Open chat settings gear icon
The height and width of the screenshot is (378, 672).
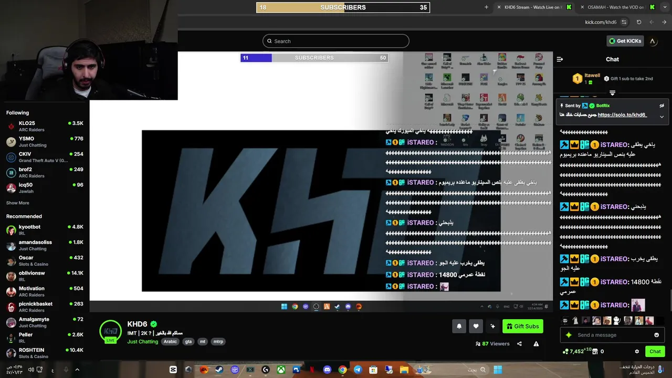pos(637,351)
